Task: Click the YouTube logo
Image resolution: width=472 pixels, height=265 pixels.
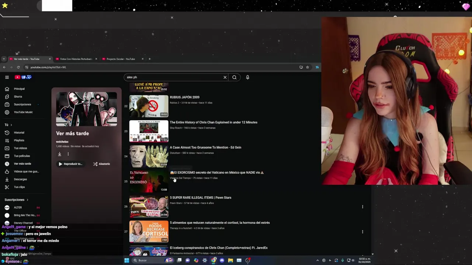Action: point(23,77)
